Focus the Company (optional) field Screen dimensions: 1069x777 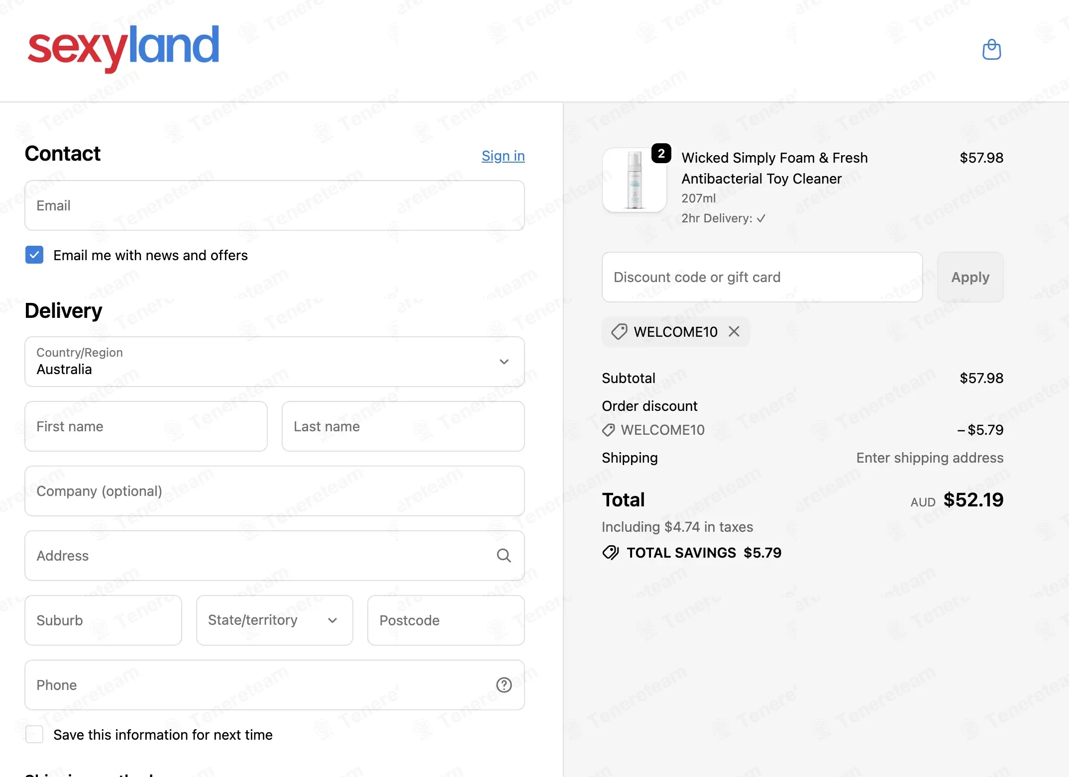coord(275,491)
